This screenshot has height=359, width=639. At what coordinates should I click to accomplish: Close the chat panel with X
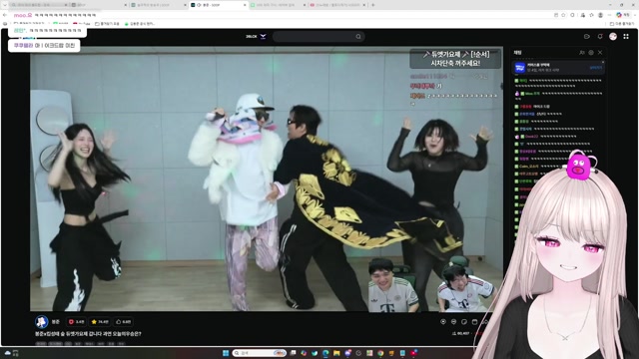click(600, 53)
